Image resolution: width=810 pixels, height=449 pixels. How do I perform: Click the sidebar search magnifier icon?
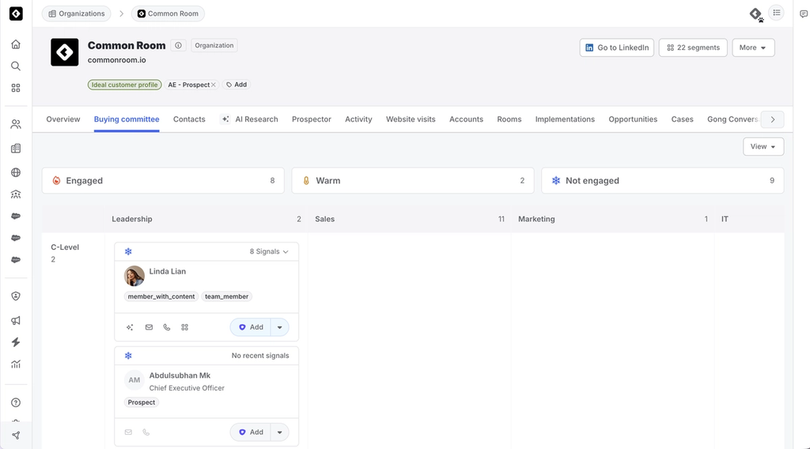tap(16, 66)
